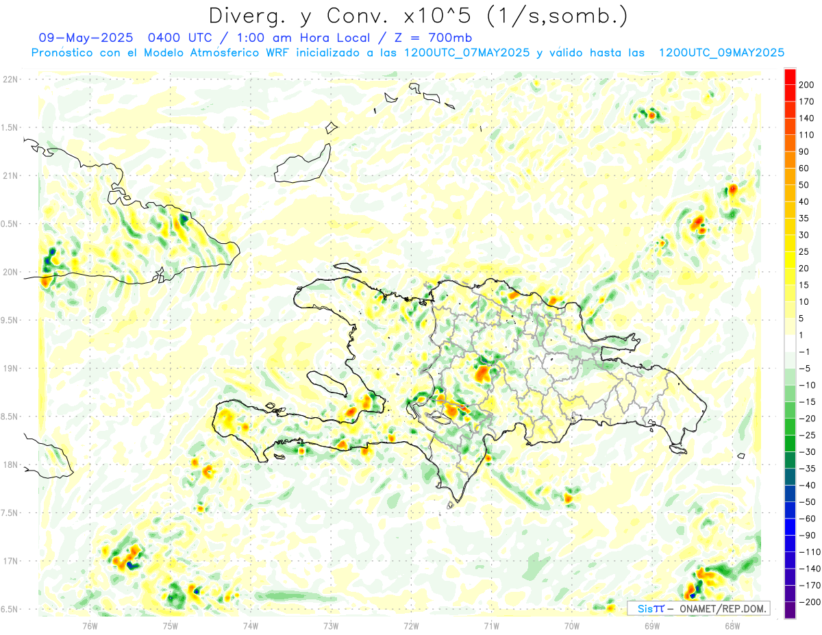Click the "21N" latitude label
This screenshot has width=822, height=635.
click(x=10, y=175)
